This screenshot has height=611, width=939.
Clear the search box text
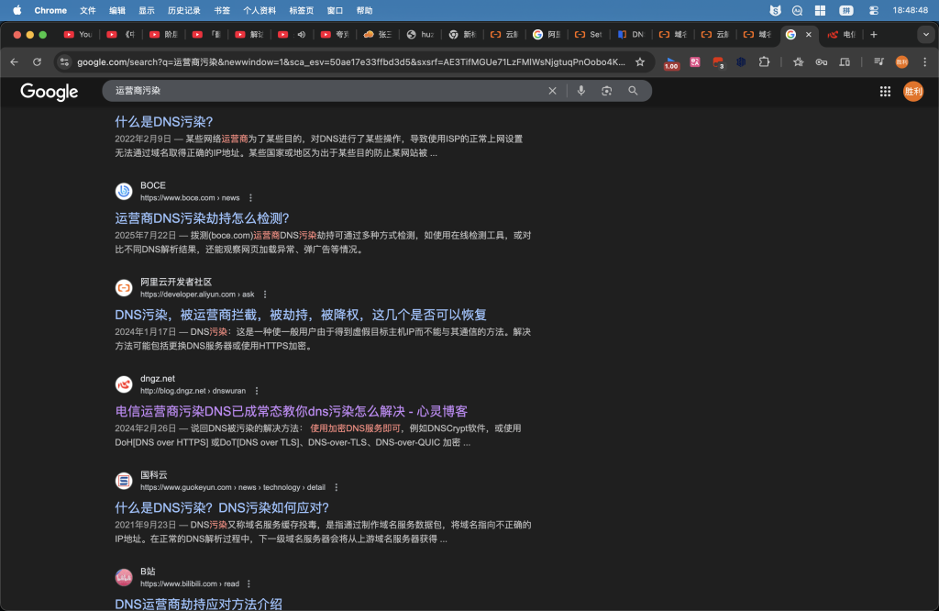(552, 91)
